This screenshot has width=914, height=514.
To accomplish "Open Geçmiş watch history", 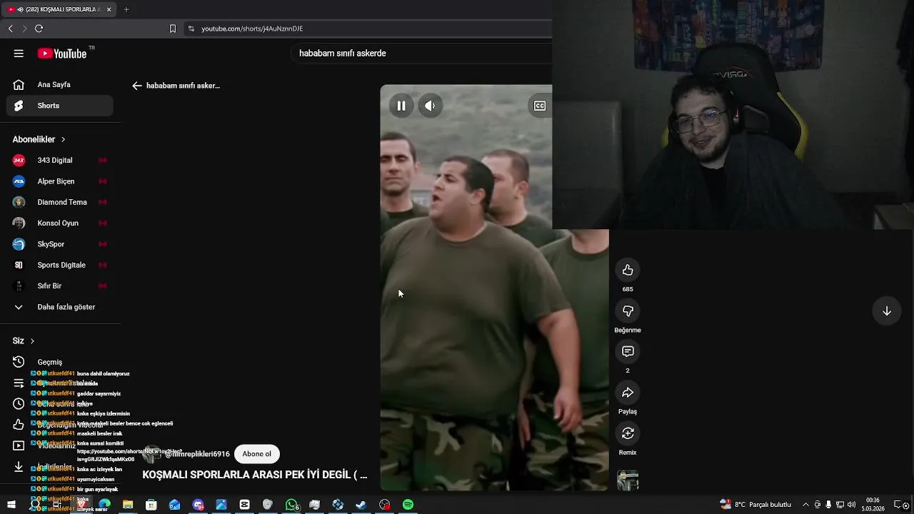I will [x=60, y=362].
